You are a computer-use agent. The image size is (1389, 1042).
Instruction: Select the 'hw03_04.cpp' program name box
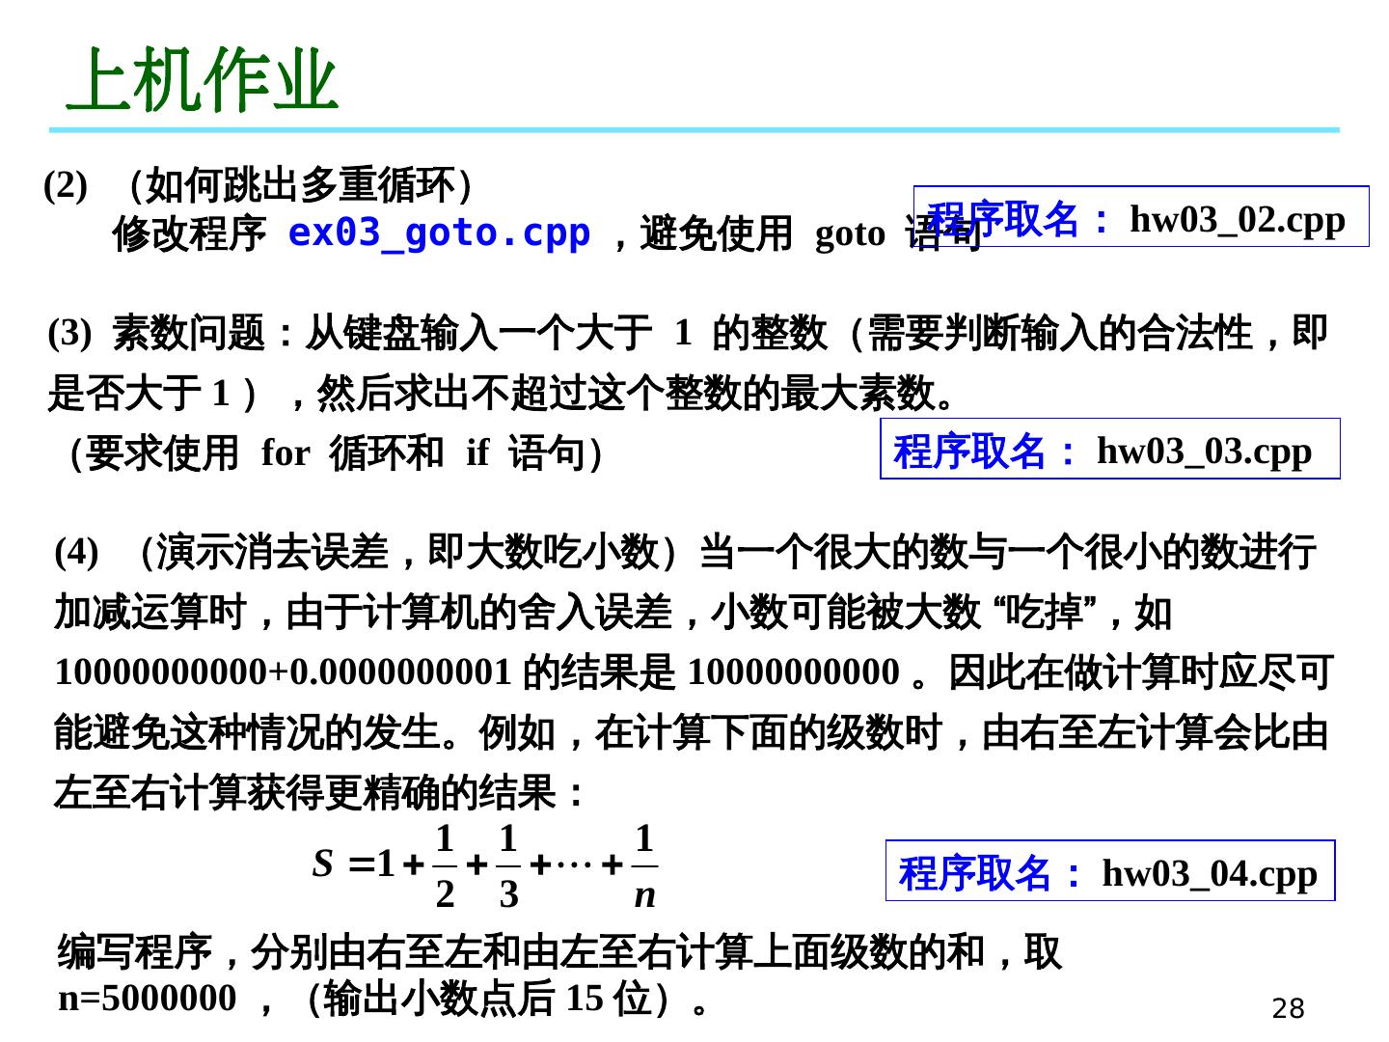pyautogui.click(x=1110, y=870)
